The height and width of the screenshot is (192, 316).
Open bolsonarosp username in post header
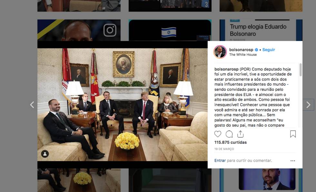[x=241, y=50]
